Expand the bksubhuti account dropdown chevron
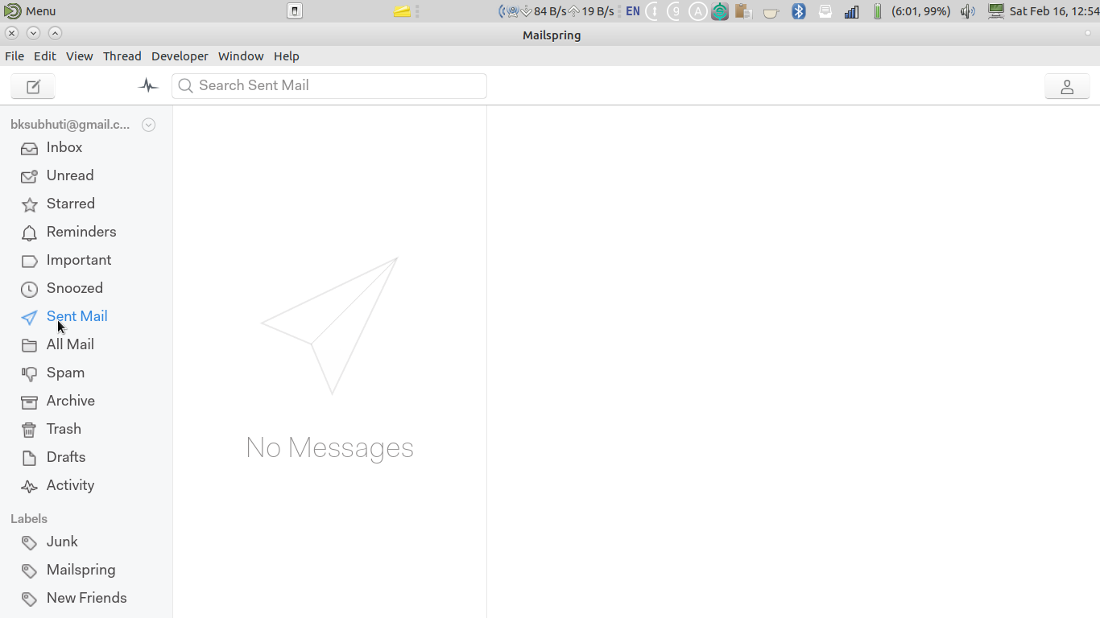 coord(148,125)
